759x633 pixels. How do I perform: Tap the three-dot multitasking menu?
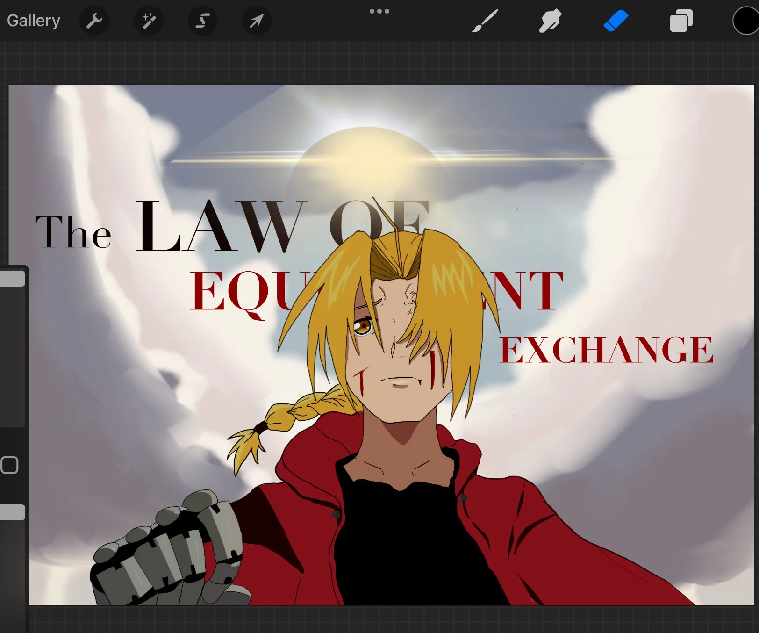pyautogui.click(x=379, y=11)
